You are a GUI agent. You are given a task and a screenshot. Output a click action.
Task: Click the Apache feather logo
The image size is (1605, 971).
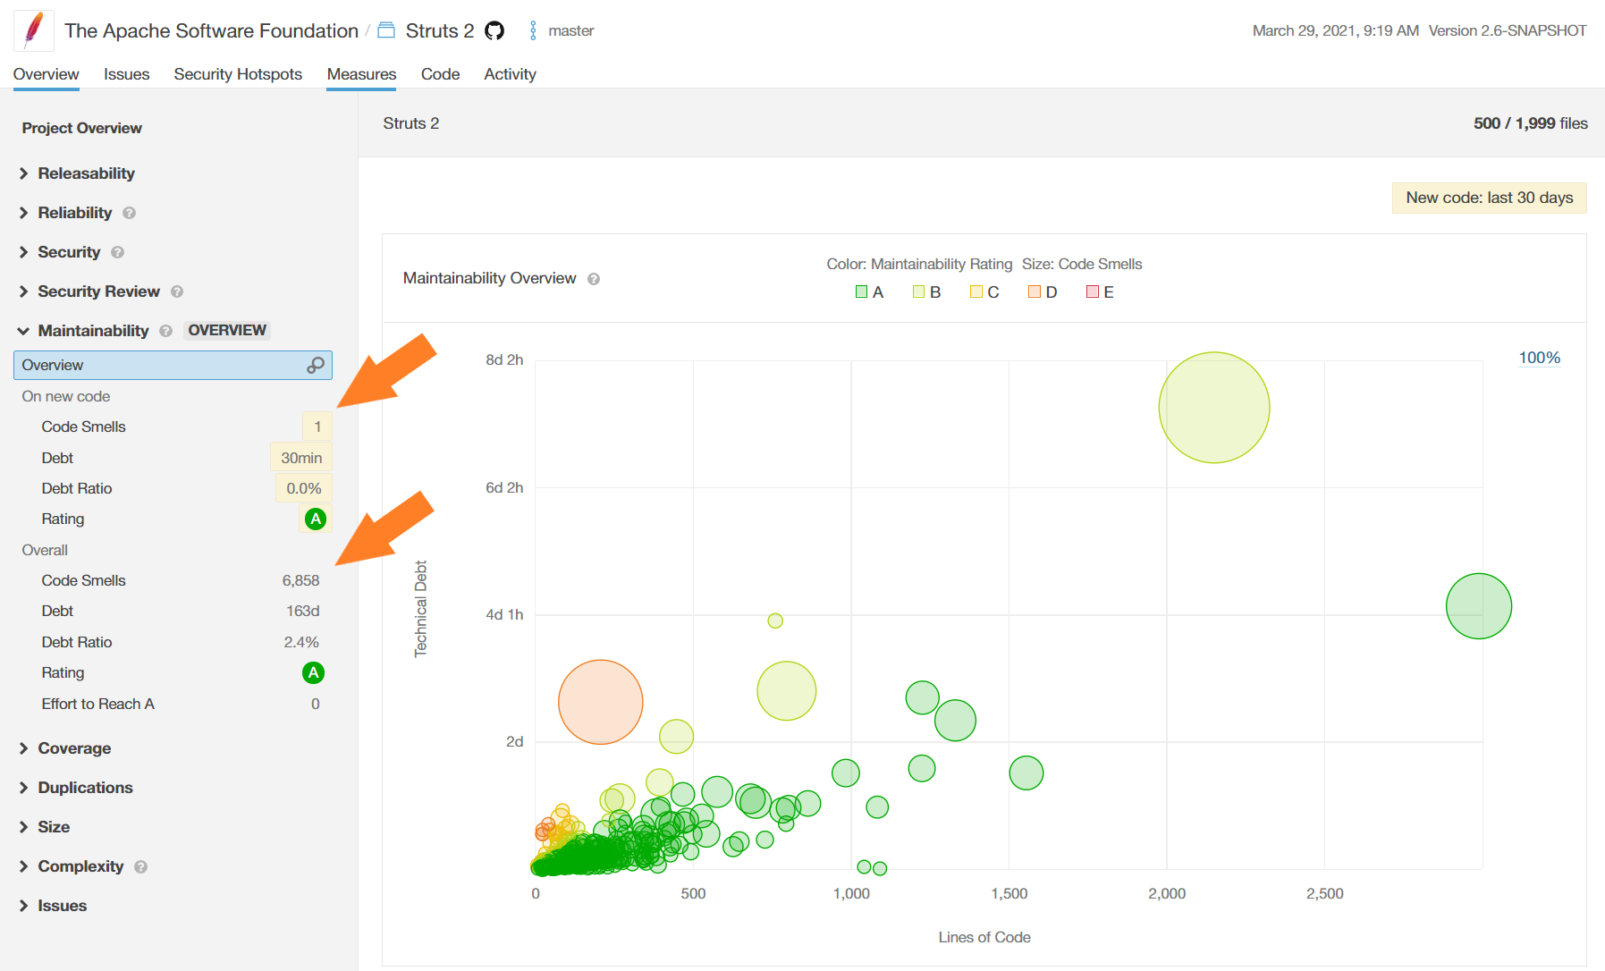(x=33, y=30)
